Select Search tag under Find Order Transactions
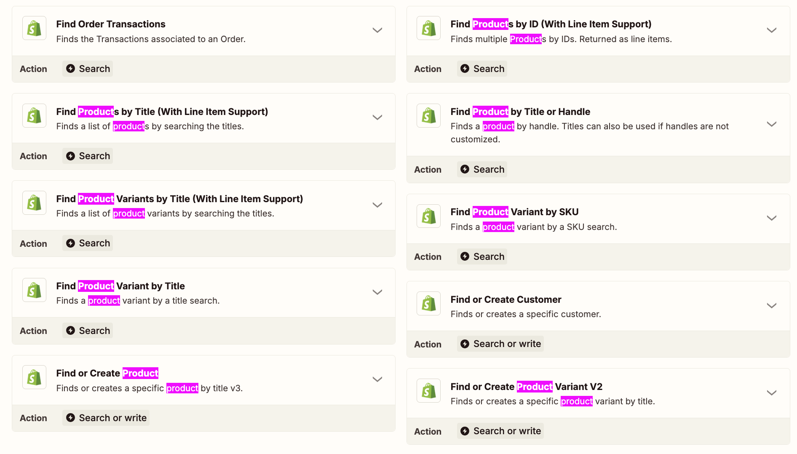 tap(88, 69)
